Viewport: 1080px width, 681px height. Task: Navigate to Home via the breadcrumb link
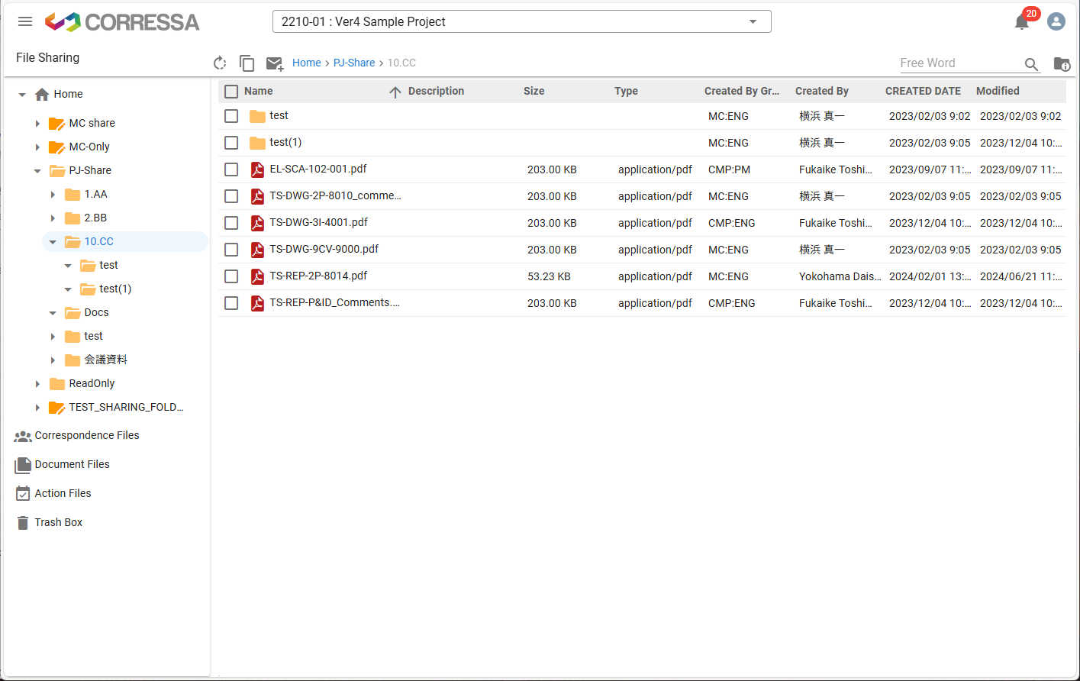coord(307,63)
